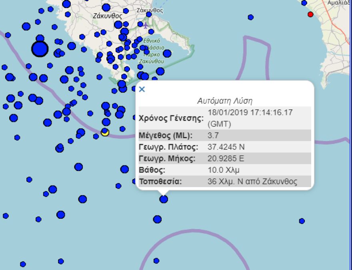Click the isolated blue marker at far bottom right
The image size is (352, 270).
pyautogui.click(x=302, y=221)
